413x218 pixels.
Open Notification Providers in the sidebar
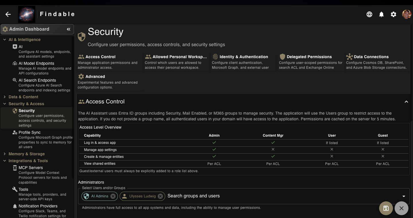[37, 211]
